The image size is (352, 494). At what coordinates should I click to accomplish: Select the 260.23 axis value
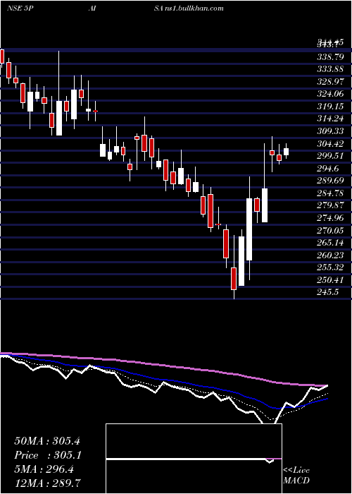coord(330,255)
